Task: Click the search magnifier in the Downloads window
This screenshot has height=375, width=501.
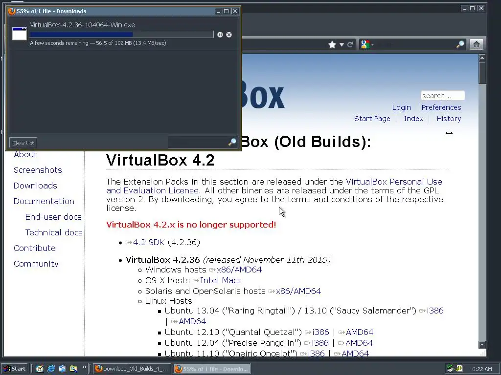Action: [232, 142]
